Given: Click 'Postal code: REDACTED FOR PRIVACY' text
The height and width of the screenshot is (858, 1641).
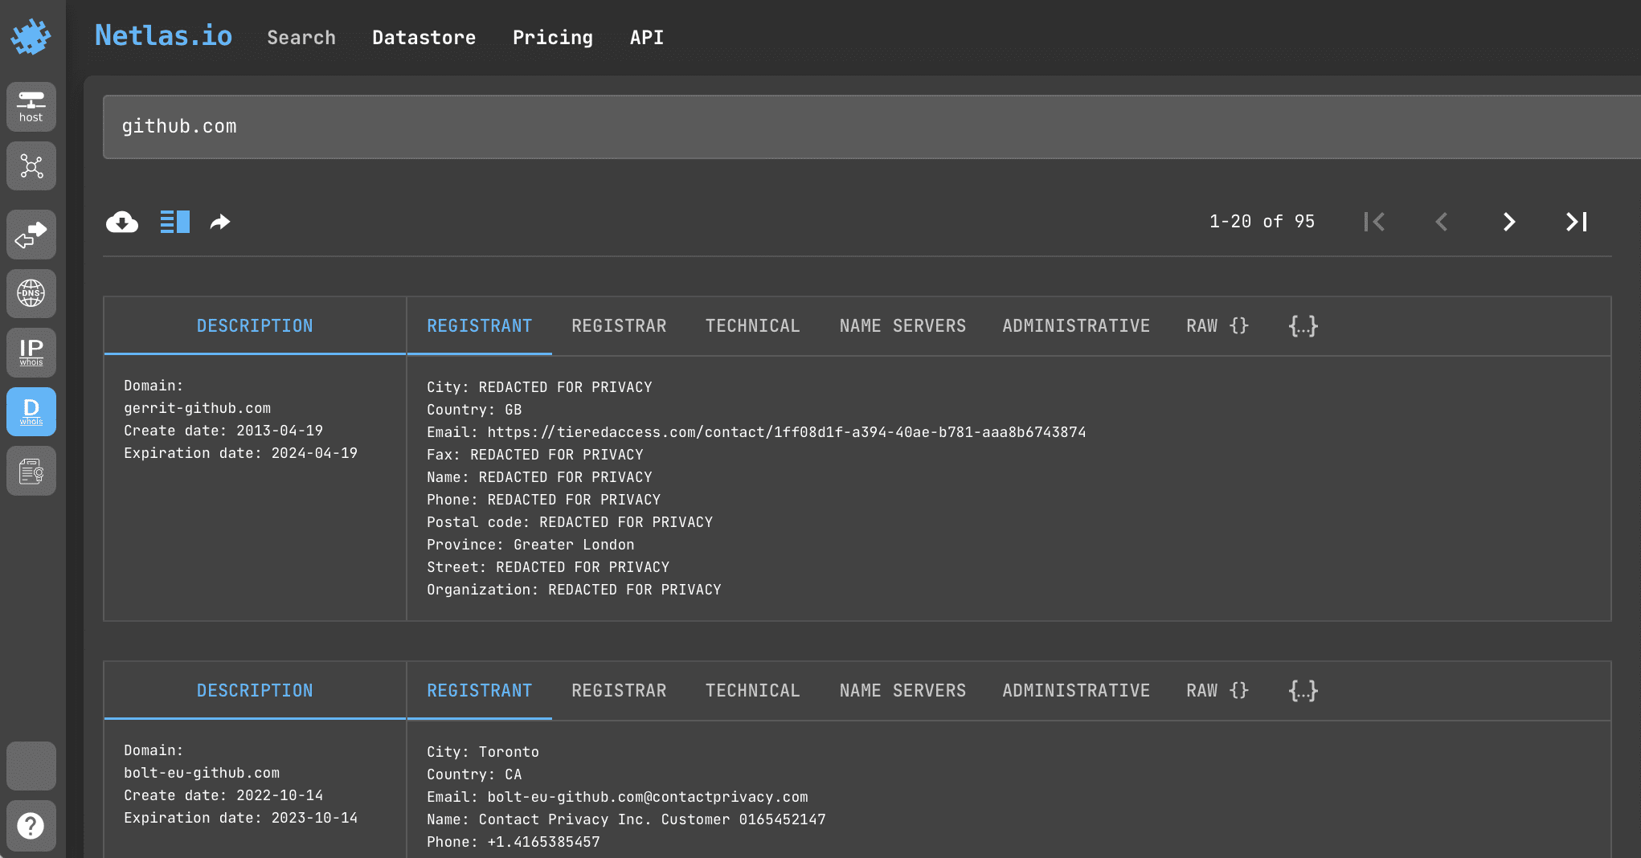Looking at the screenshot, I should (x=570, y=522).
